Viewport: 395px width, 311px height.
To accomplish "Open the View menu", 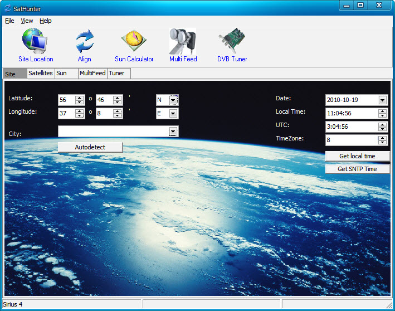I will point(27,21).
